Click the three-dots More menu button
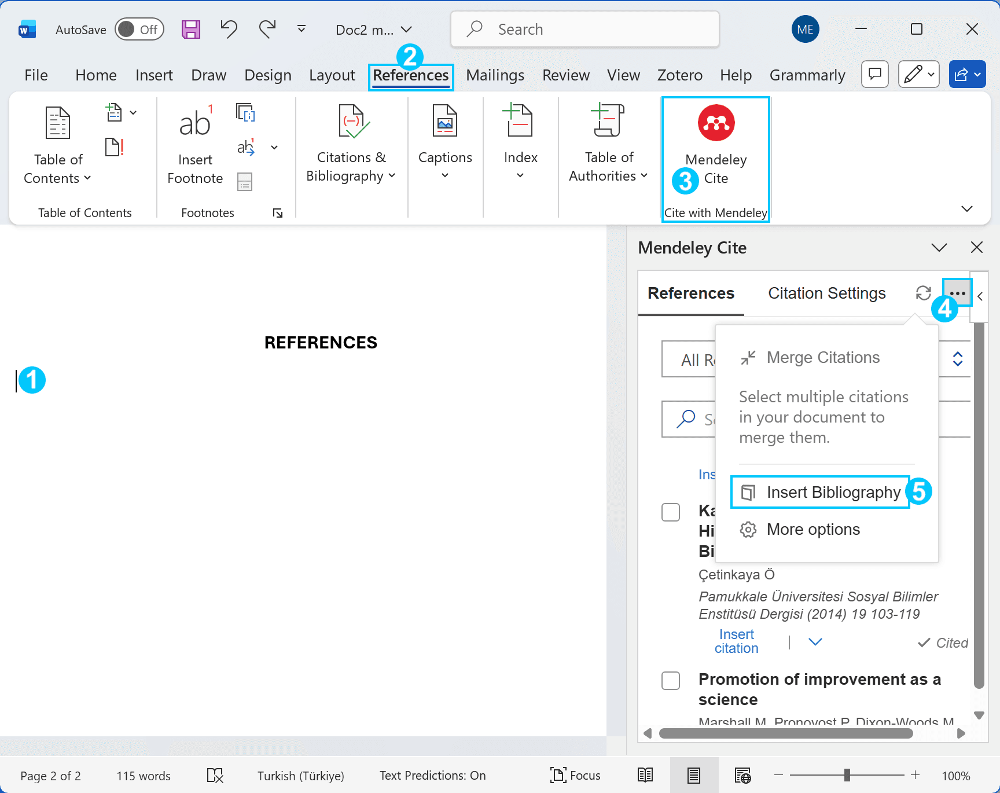1000x793 pixels. 957,293
